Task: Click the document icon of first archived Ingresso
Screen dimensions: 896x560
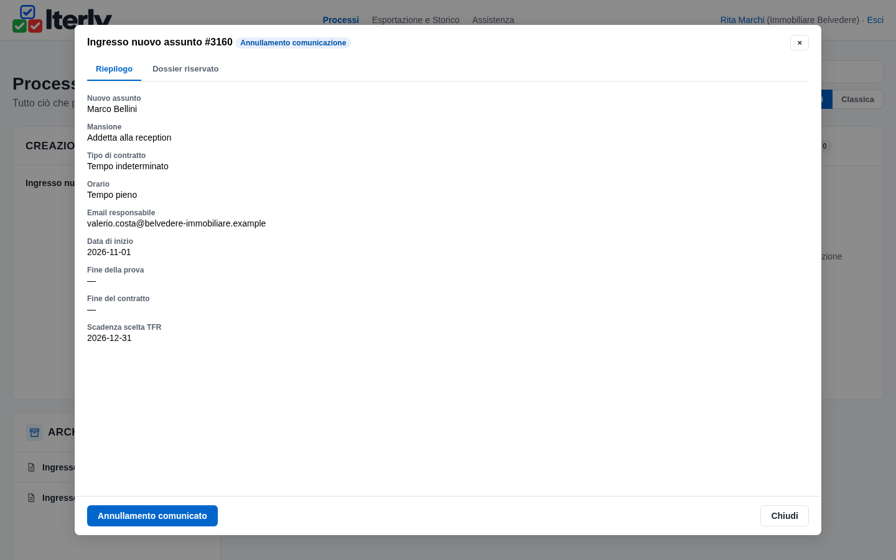Action: 31,467
